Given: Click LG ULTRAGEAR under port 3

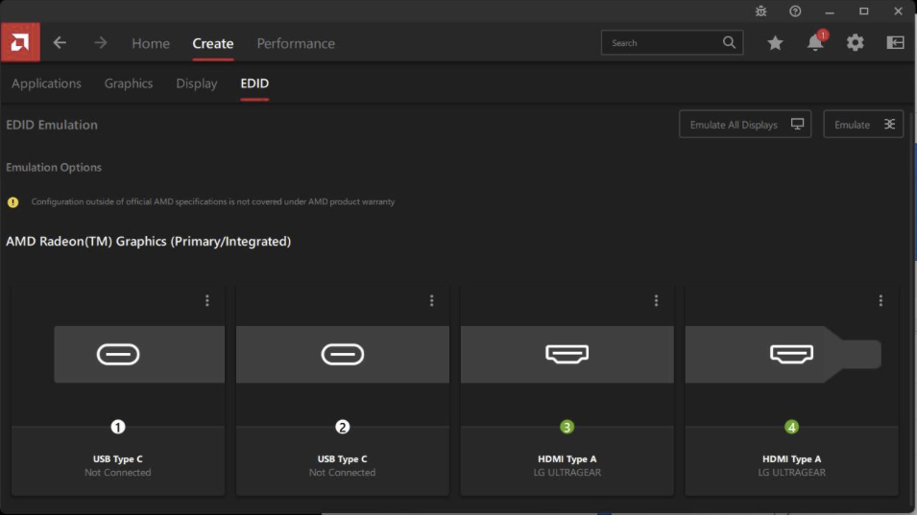Looking at the screenshot, I should point(567,473).
